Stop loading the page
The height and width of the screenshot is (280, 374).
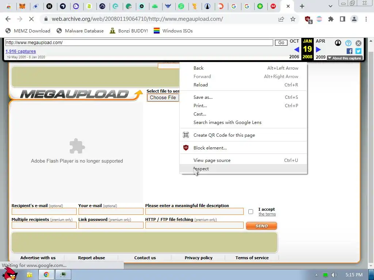point(31,19)
